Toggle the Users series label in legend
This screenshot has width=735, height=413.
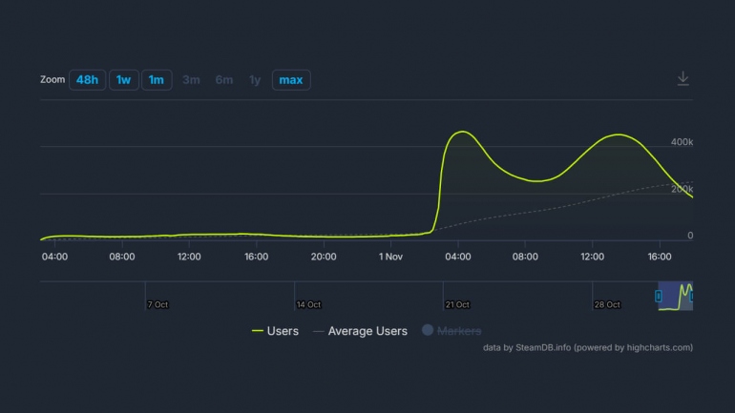coord(283,331)
